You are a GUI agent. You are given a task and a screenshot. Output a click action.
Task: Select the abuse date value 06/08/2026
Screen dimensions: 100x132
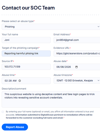(x=63, y=67)
